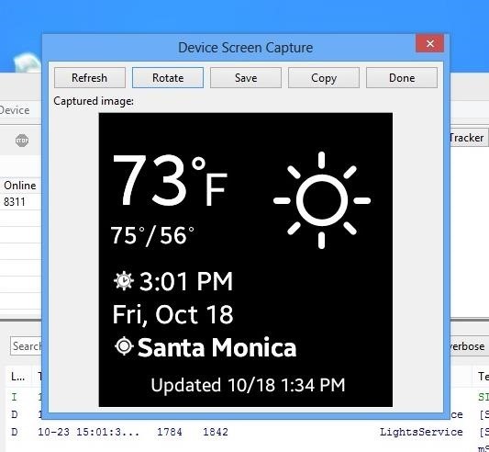Click the 8311 cell under Online
This screenshot has width=489, height=452.
[15, 202]
